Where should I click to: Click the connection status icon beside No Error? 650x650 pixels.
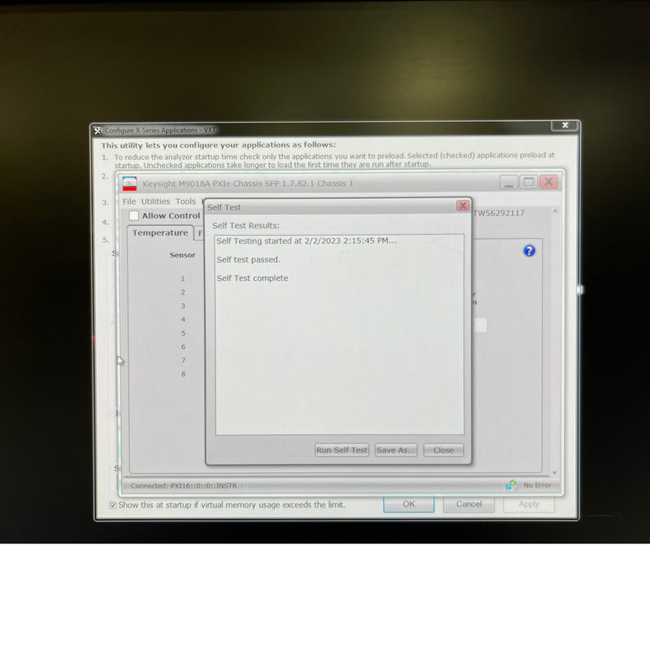click(511, 485)
